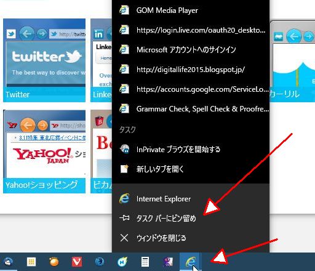
Task: Open the カーリル site tile
Action: [292, 61]
